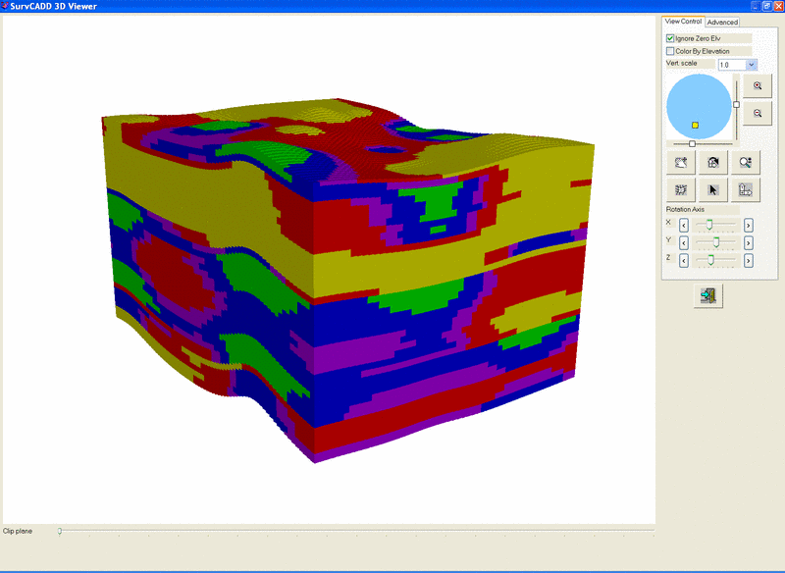785x573 pixels.
Task: Click the vertical zoom slider beside the circle
Action: pyautogui.click(x=736, y=104)
